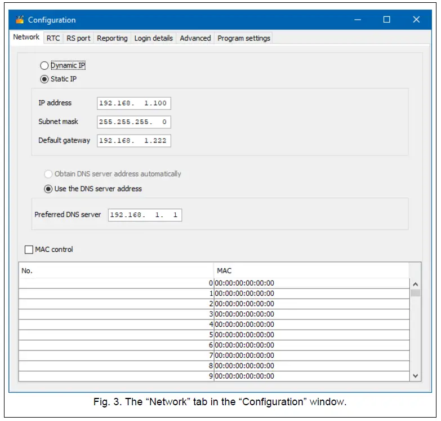Image resolution: width=441 pixels, height=421 pixels.
Task: Select MAC address in row 4
Action: (311, 325)
